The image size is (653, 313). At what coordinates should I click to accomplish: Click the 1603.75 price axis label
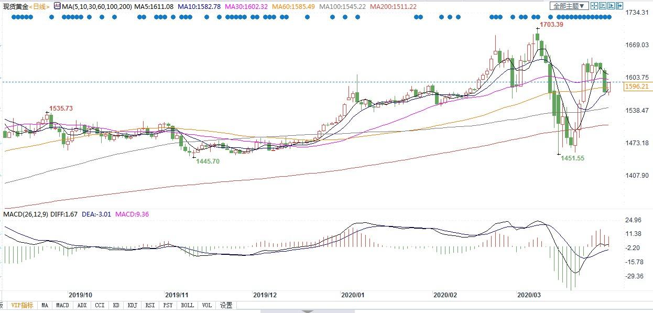click(638, 78)
